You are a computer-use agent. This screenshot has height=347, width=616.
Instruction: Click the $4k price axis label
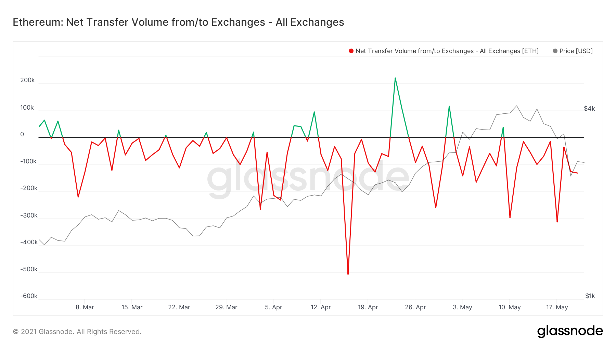(589, 109)
